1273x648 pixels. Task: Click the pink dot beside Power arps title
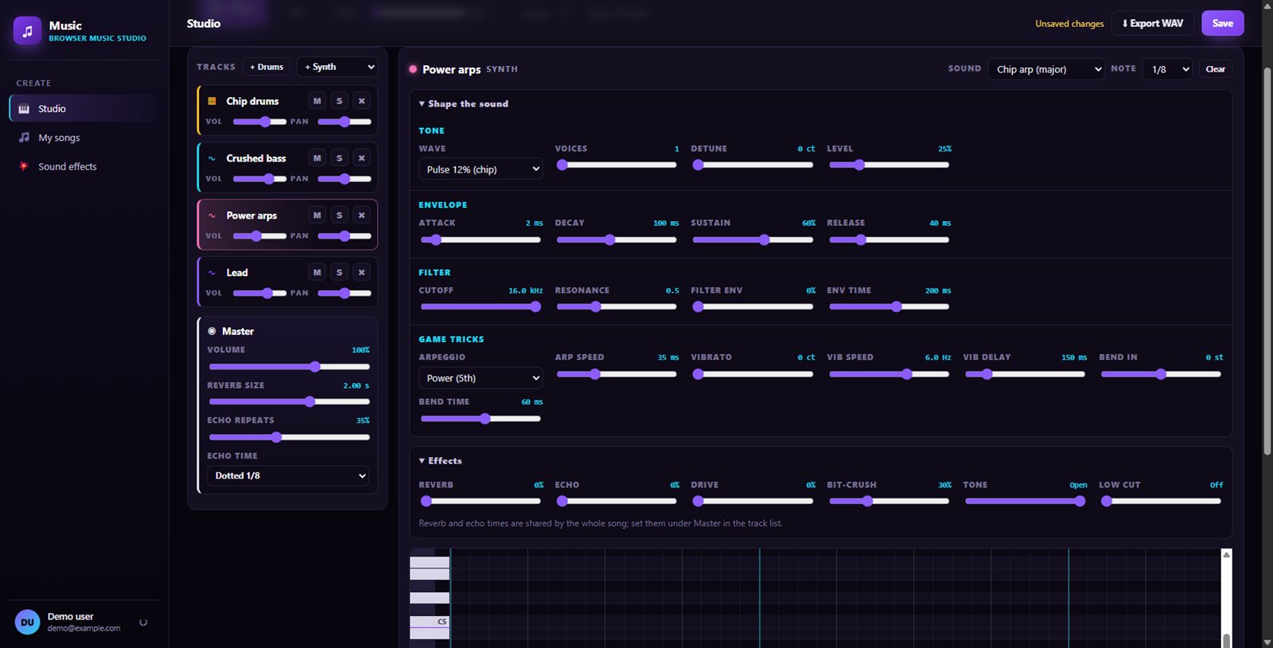pos(413,69)
